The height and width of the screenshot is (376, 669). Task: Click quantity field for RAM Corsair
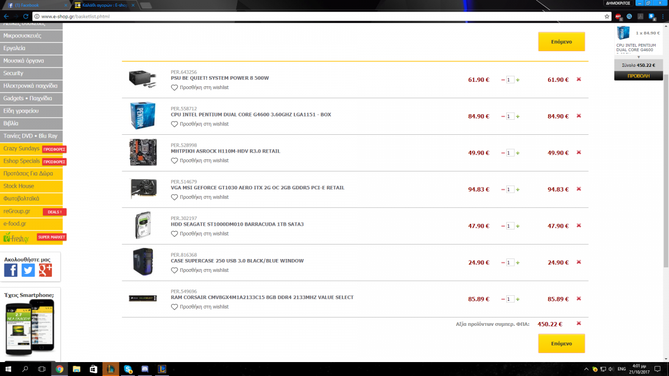point(510,299)
